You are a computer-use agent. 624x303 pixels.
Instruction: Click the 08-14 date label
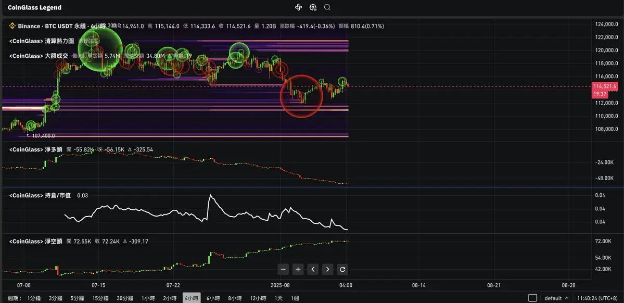click(x=418, y=285)
